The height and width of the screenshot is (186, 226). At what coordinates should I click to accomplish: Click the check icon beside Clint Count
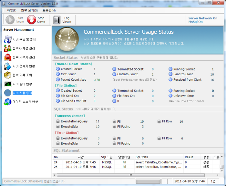point(58,74)
